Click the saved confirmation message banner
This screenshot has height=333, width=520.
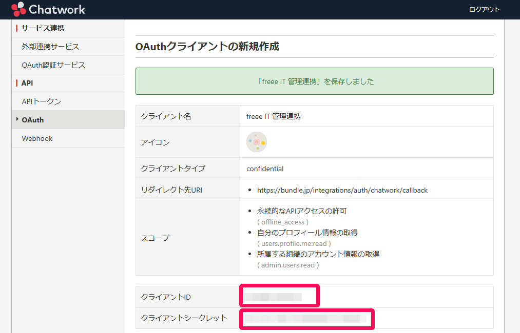tap(314, 81)
